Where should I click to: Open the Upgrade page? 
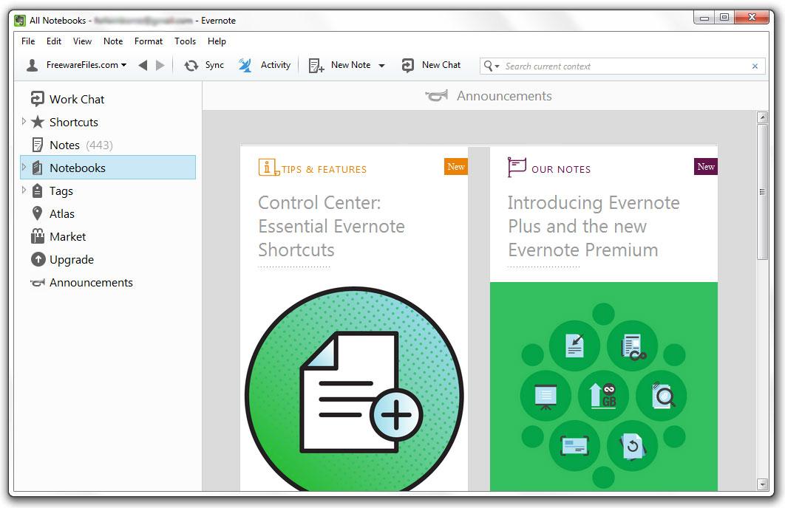point(72,259)
